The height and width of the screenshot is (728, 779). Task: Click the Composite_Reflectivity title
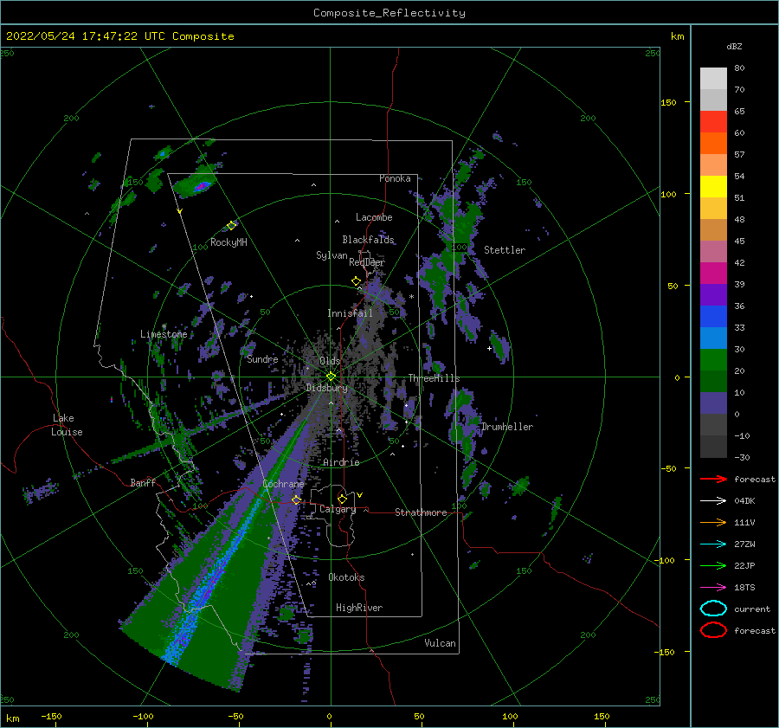tap(389, 13)
